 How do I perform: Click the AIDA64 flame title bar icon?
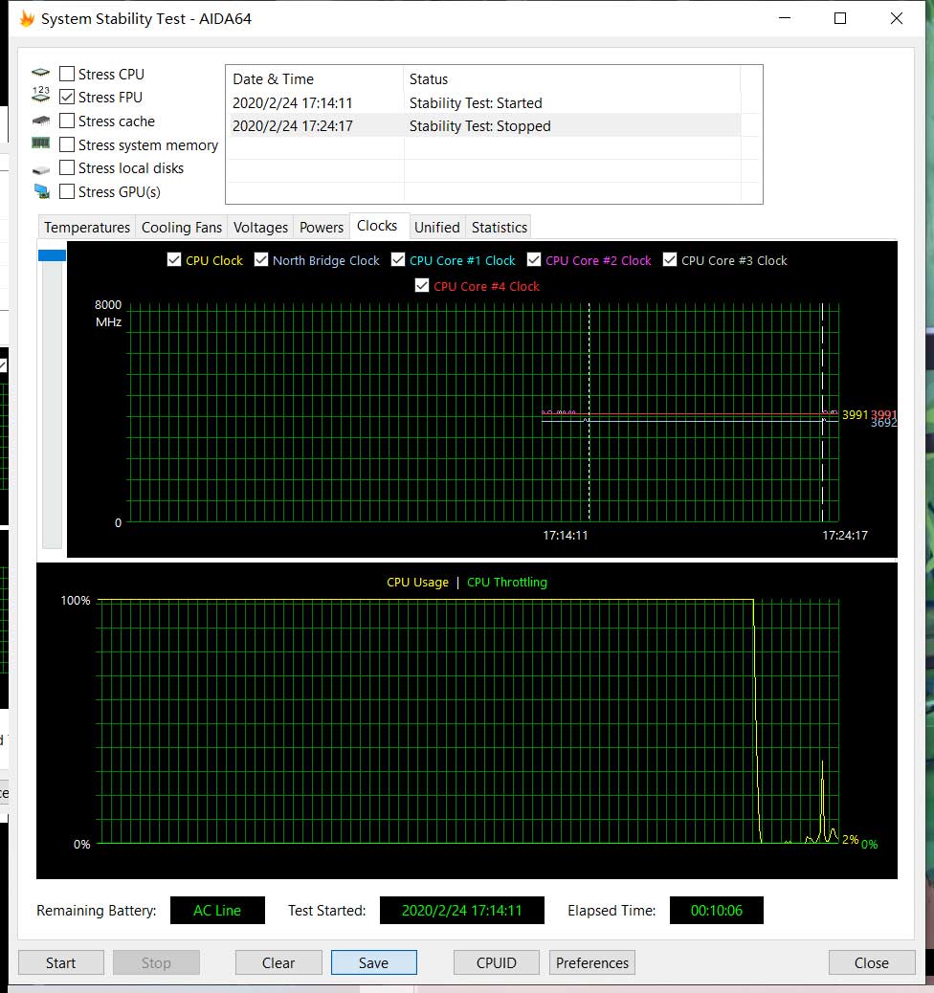pyautogui.click(x=27, y=18)
